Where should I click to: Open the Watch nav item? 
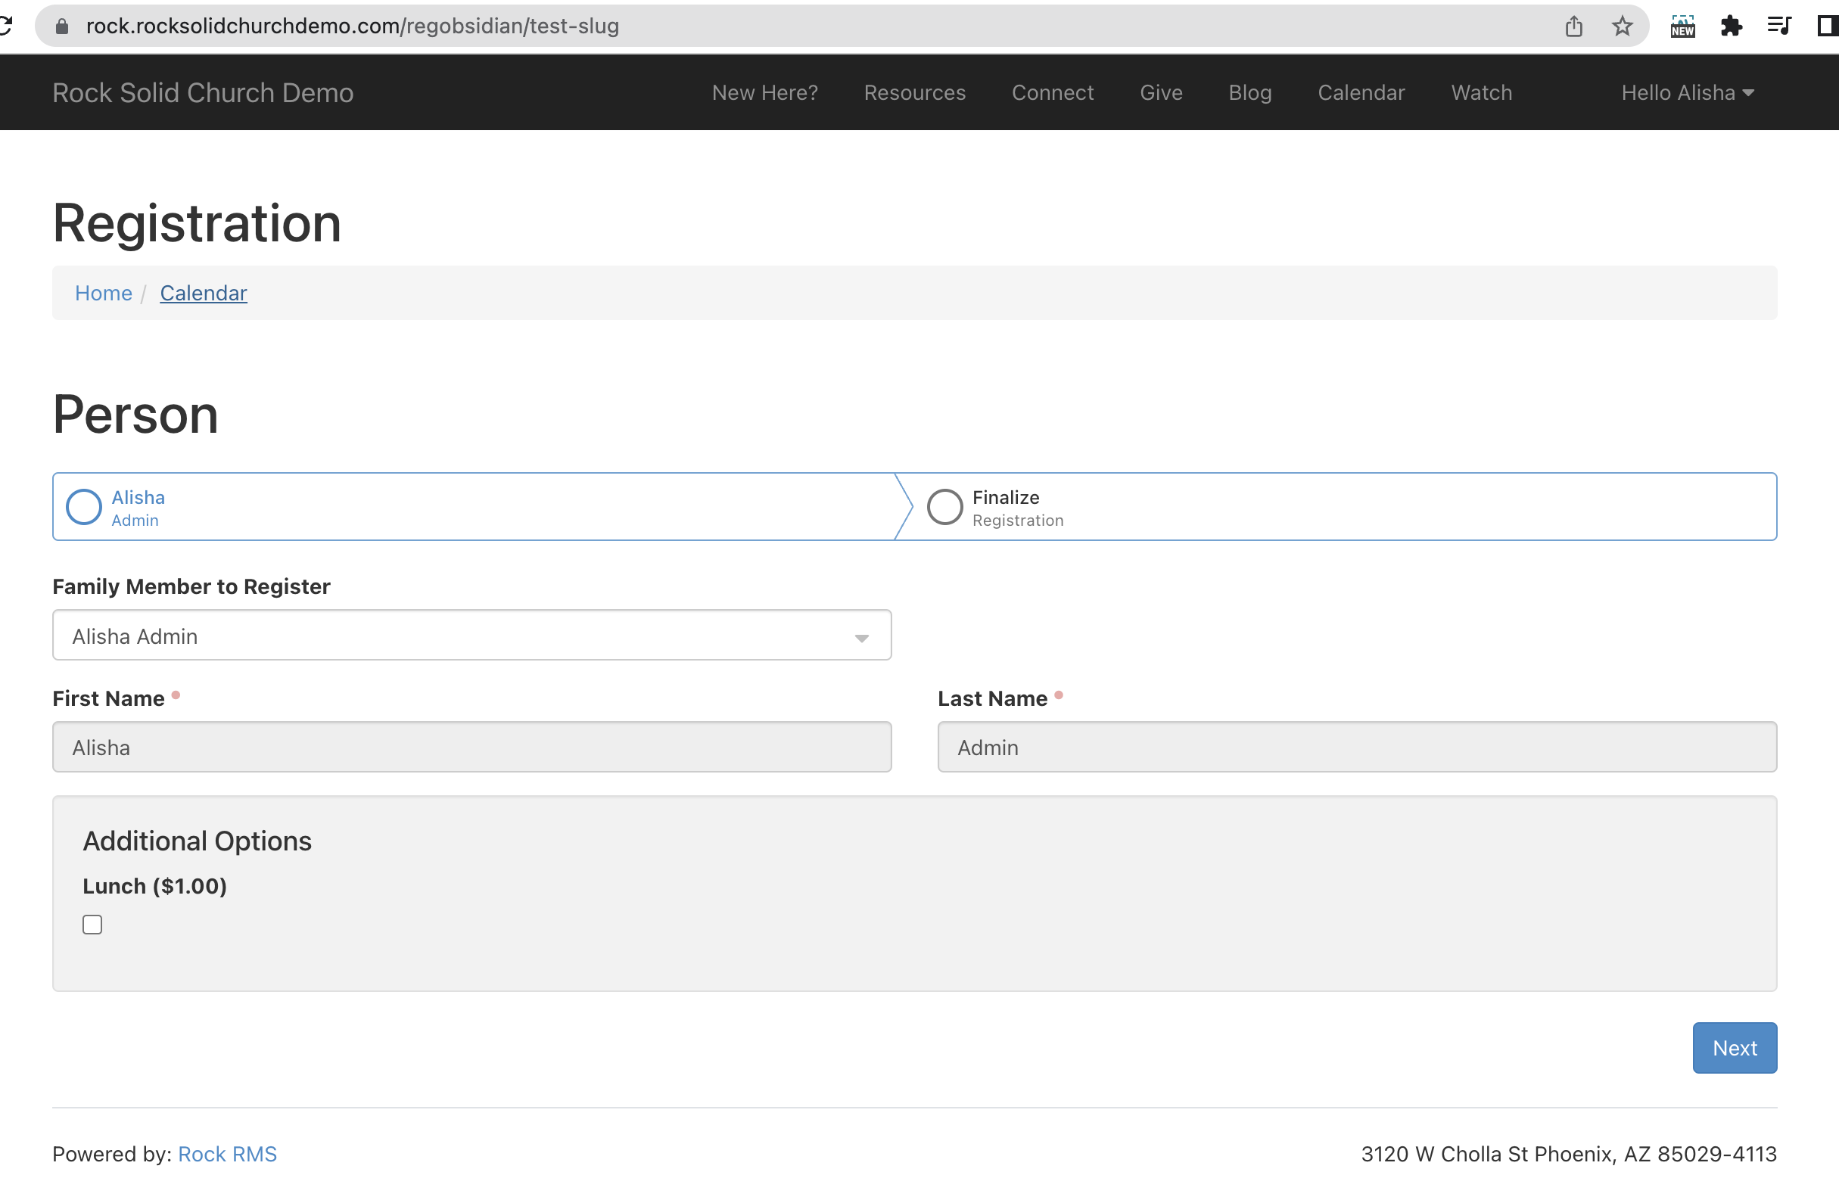(x=1480, y=93)
